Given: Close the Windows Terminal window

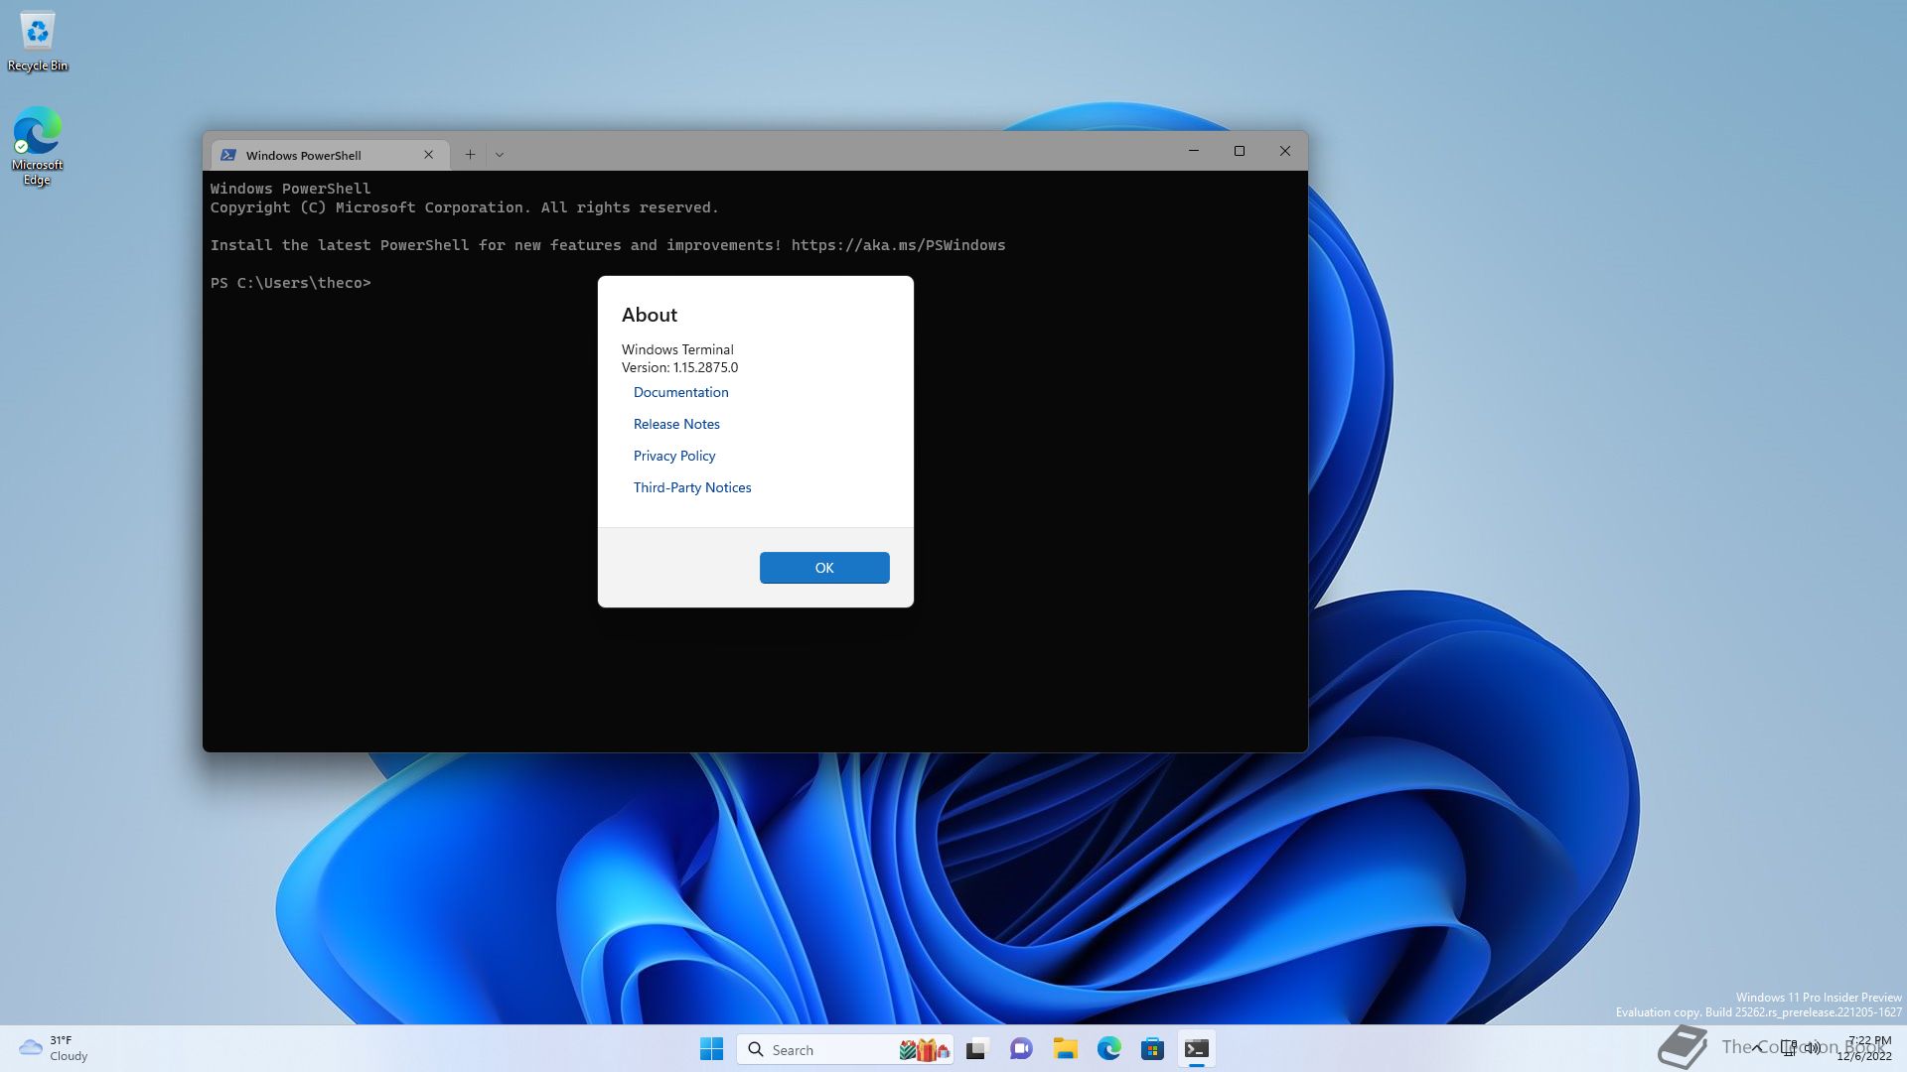Looking at the screenshot, I should coord(1285,151).
